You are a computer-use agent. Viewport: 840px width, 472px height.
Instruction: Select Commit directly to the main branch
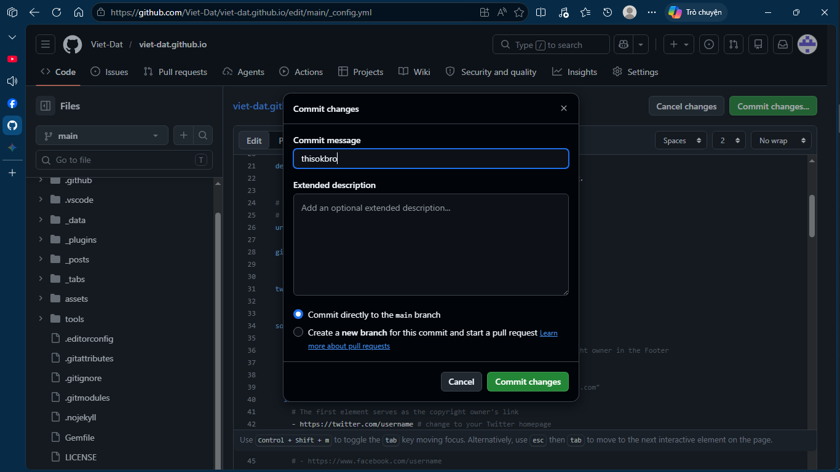coord(298,314)
